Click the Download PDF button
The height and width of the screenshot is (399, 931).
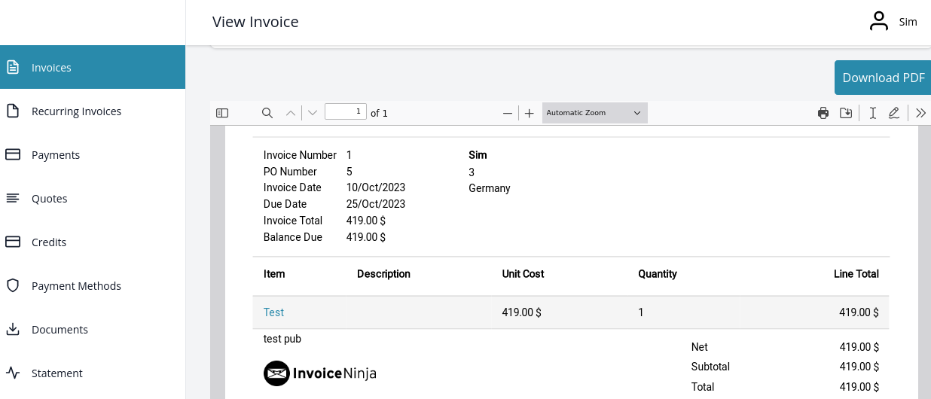coord(883,78)
